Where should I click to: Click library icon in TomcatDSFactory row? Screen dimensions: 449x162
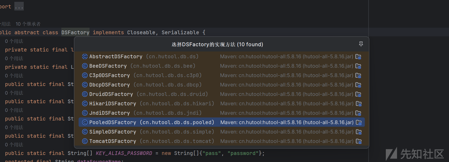click(359, 141)
